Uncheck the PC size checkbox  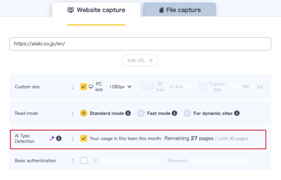click(84, 87)
